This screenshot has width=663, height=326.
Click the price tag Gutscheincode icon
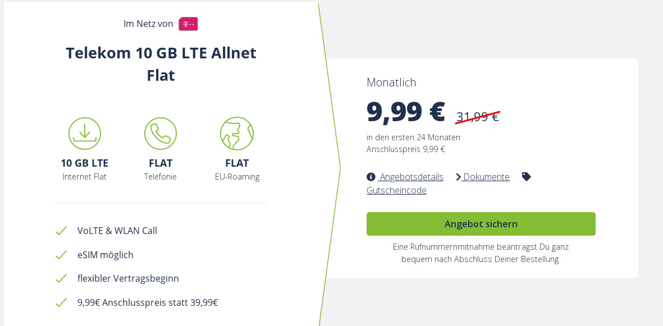[526, 177]
